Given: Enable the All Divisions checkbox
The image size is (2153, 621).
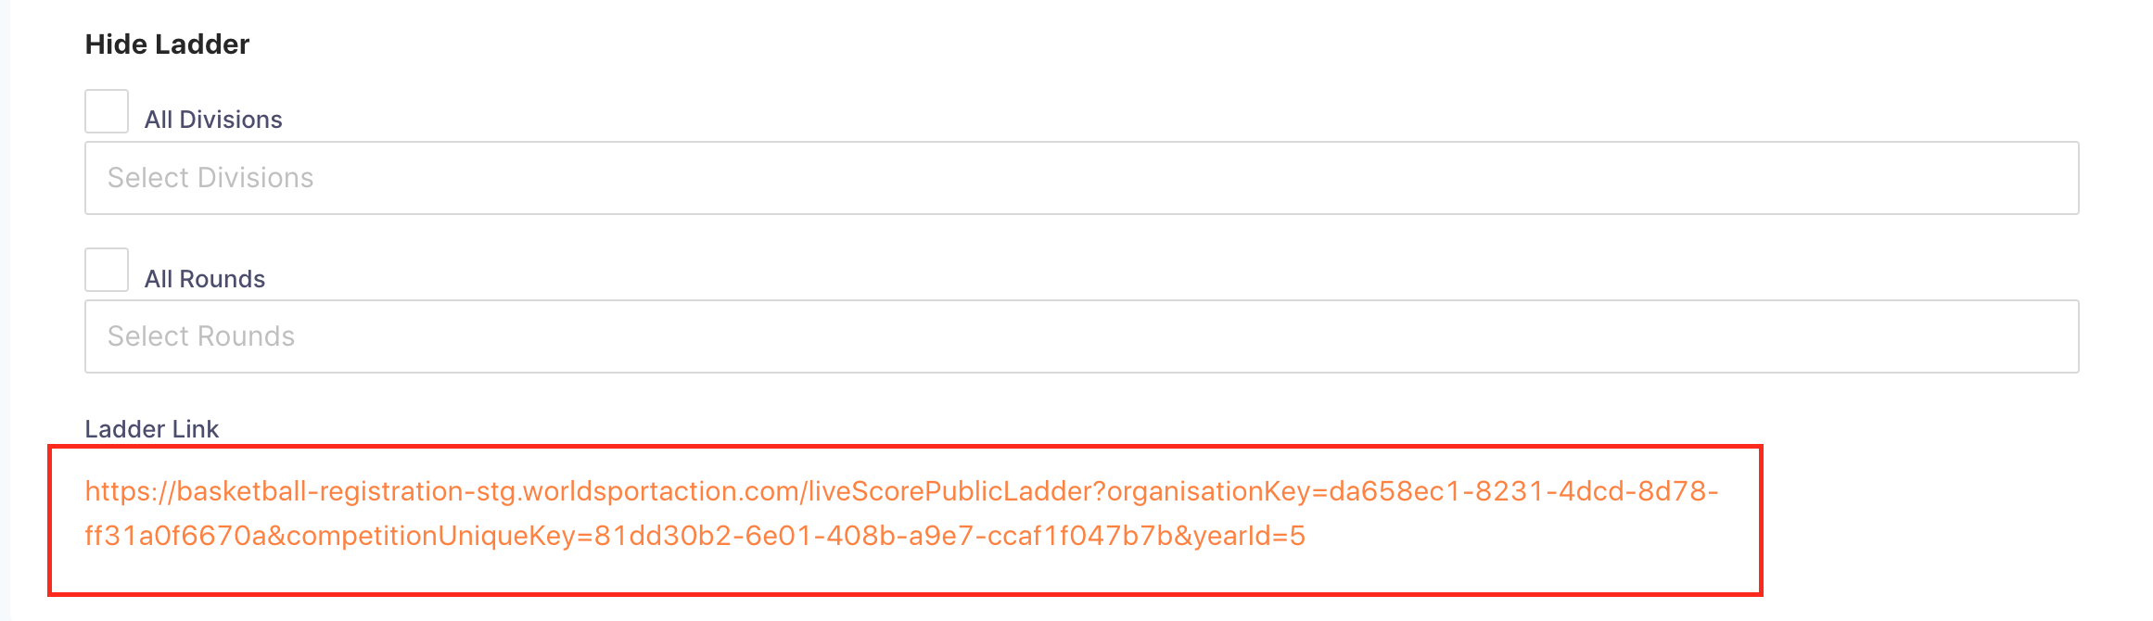Looking at the screenshot, I should tap(107, 111).
